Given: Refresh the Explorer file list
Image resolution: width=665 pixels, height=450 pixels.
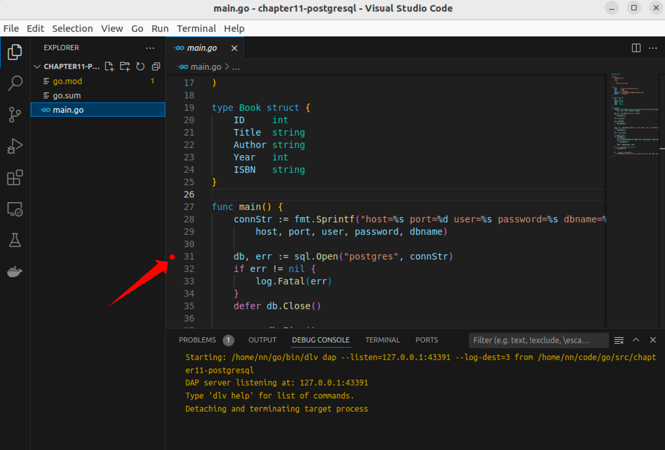Looking at the screenshot, I should point(140,66).
